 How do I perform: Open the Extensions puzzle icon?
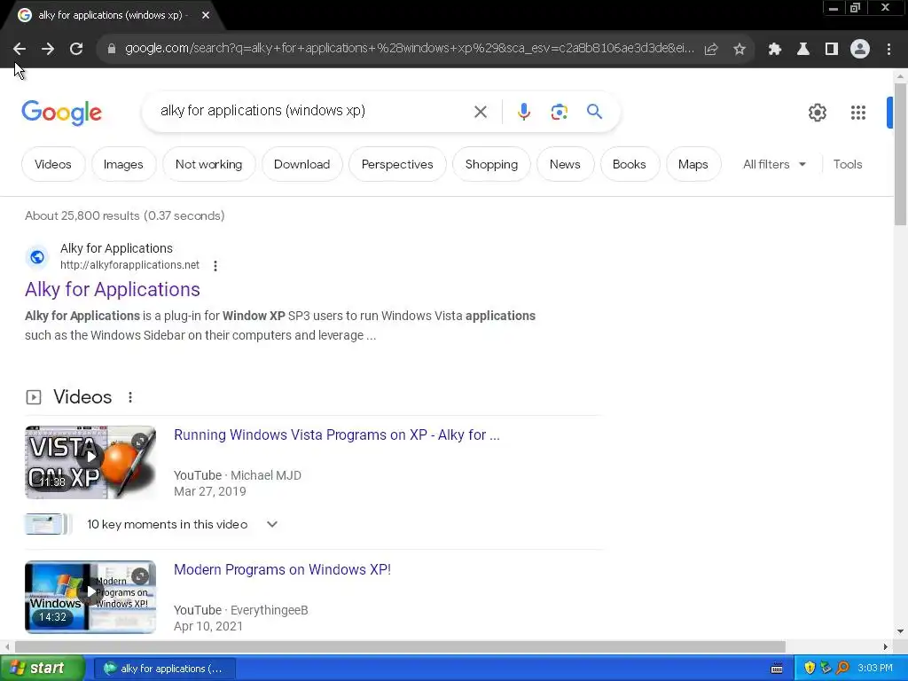click(775, 50)
